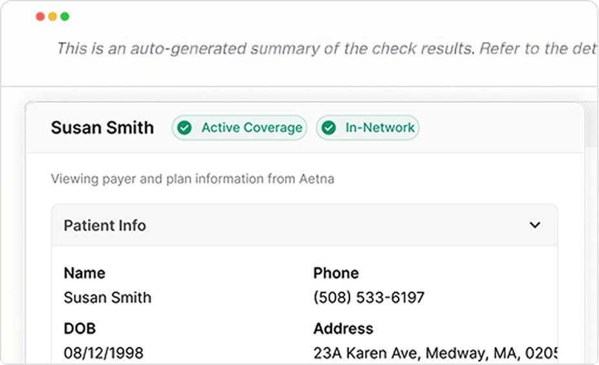Select the DOB value 08/12/1998
The height and width of the screenshot is (365, 599).
103,353
